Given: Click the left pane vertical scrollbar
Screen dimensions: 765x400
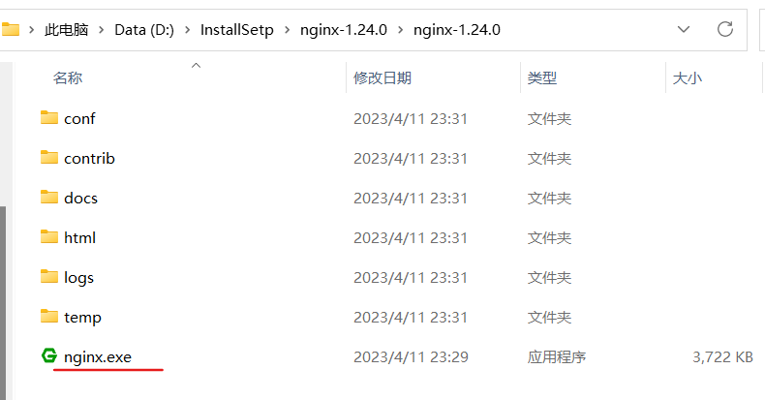Looking at the screenshot, I should coord(3,302).
